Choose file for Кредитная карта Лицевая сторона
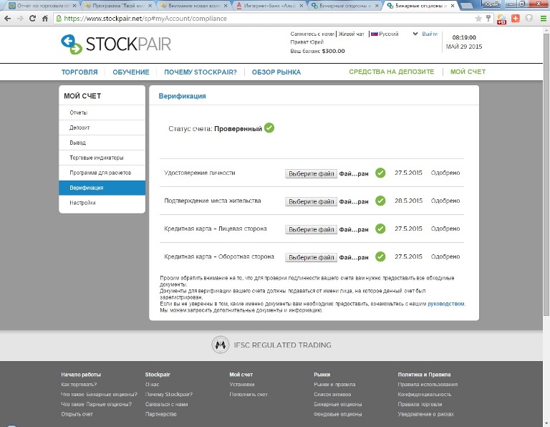Image resolution: width=550 pixels, height=427 pixels. [x=311, y=229]
